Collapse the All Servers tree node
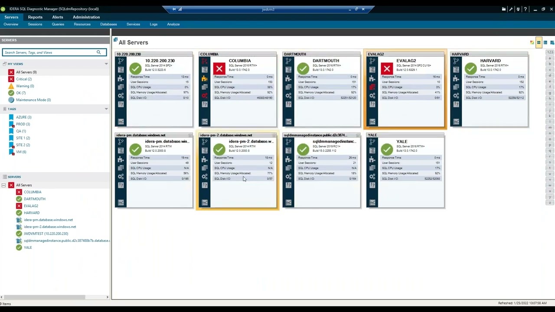The width and height of the screenshot is (555, 312). pyautogui.click(x=3, y=185)
